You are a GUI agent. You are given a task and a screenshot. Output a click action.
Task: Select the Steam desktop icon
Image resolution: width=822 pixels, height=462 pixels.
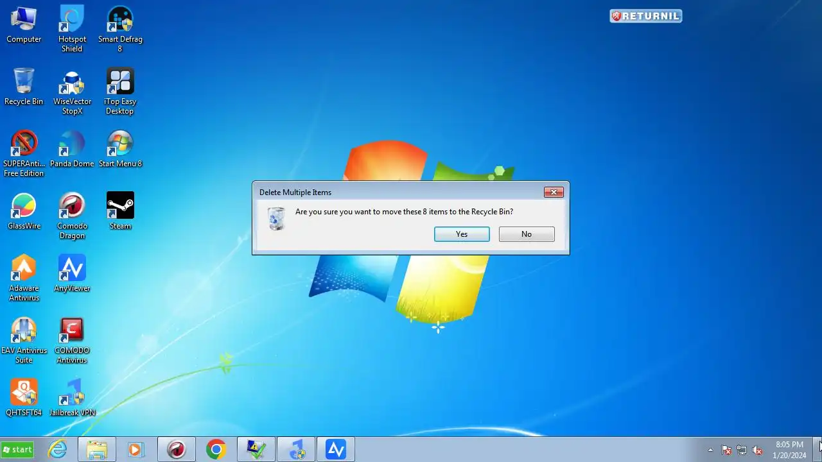[x=120, y=212]
